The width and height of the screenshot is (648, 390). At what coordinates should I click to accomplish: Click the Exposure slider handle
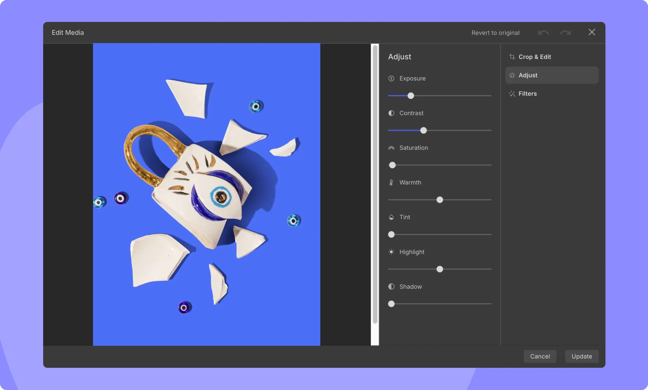tap(411, 96)
